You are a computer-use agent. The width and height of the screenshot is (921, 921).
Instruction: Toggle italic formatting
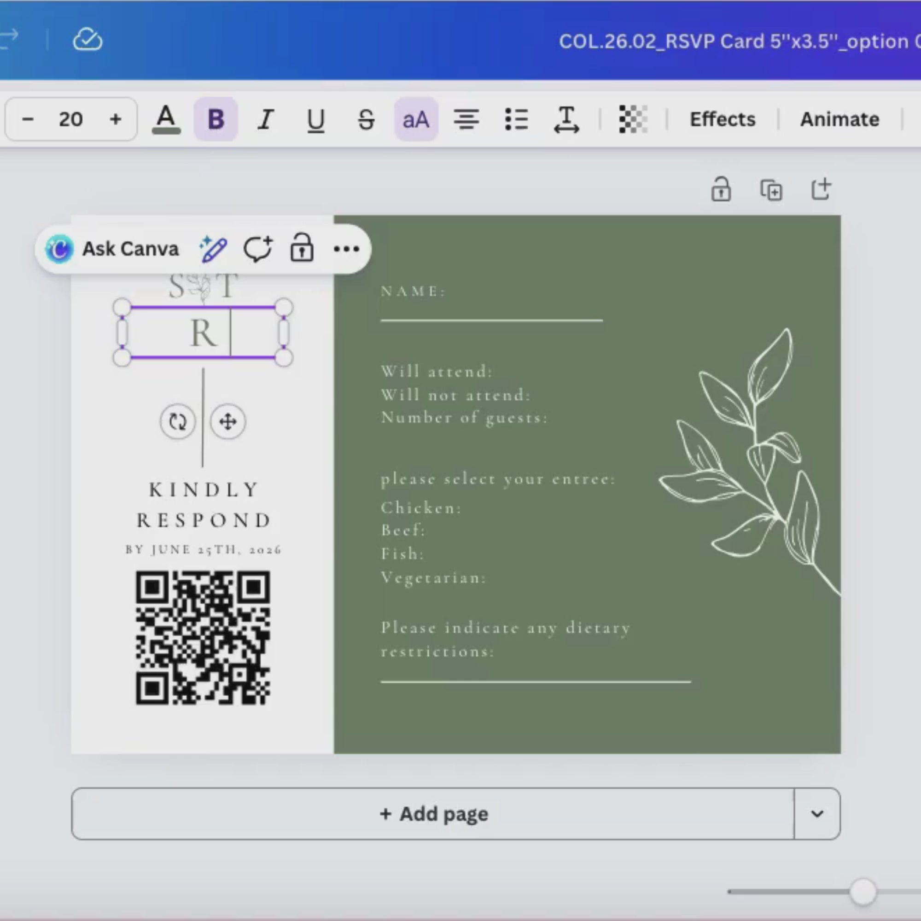(x=266, y=119)
